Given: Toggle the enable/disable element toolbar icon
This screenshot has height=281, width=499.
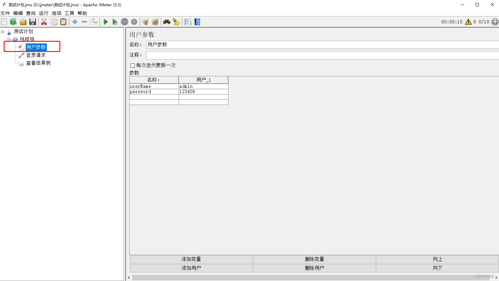Looking at the screenshot, I should (x=94, y=22).
